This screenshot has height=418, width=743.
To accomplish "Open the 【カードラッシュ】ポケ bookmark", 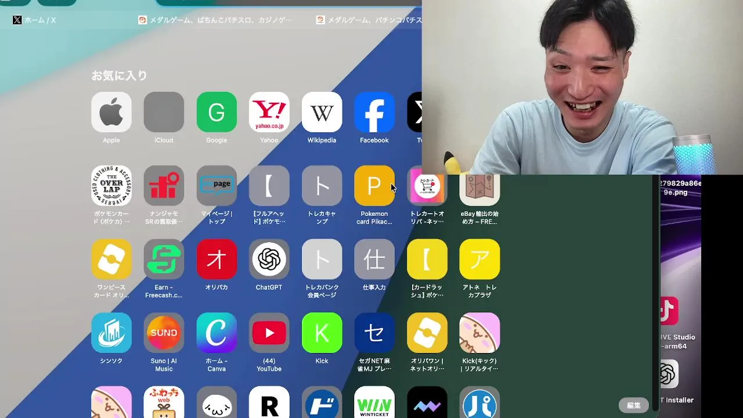I will coord(427,259).
